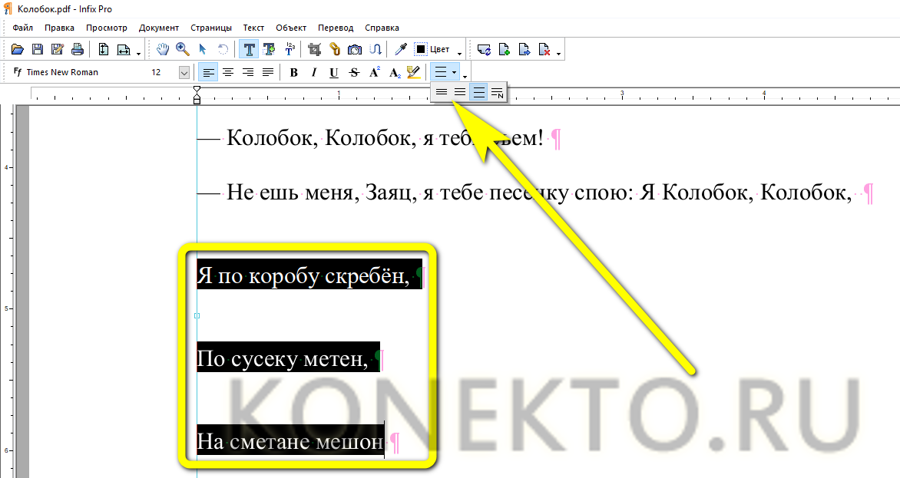
Task: Pick the eyedropper color tool
Action: click(x=400, y=49)
